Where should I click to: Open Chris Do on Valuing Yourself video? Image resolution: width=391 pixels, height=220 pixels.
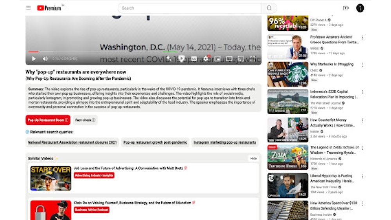[x=133, y=203]
